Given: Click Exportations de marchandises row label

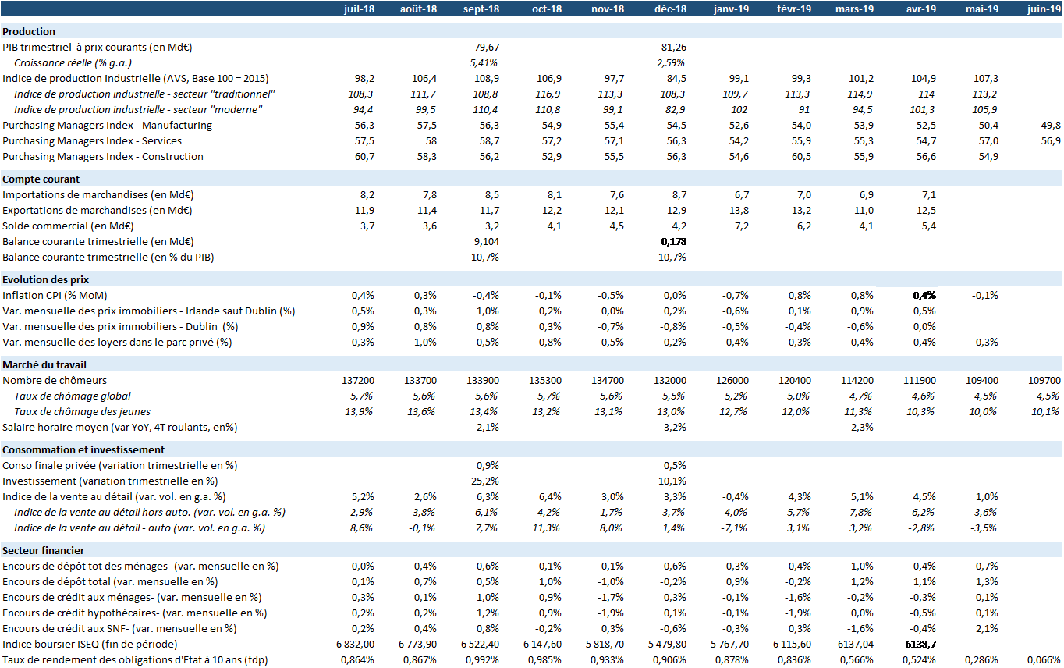Looking at the screenshot, I should (98, 210).
